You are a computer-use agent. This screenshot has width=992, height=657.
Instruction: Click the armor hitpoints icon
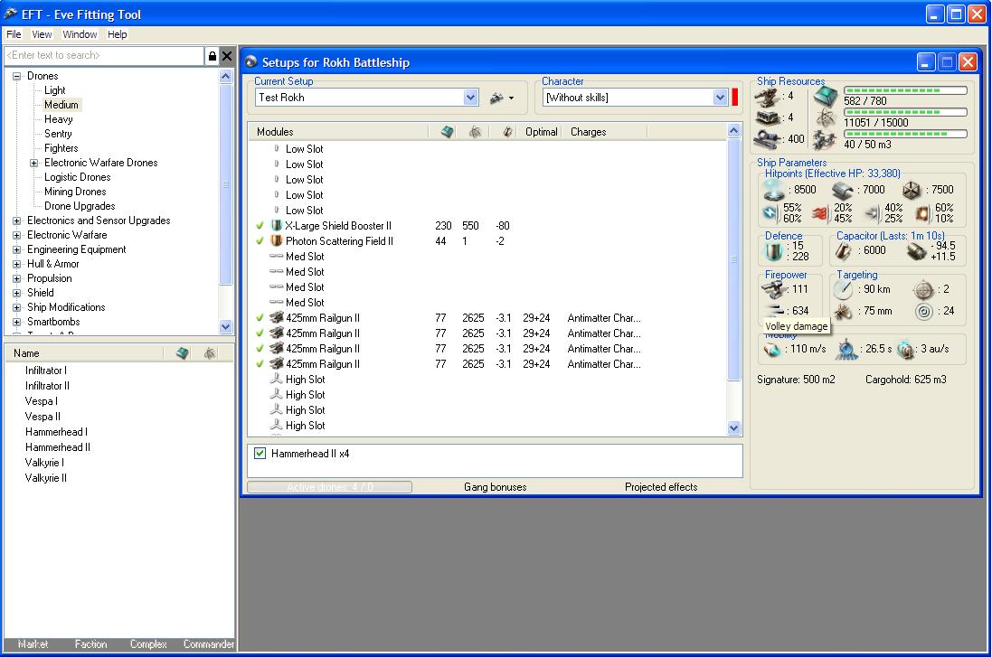point(843,190)
